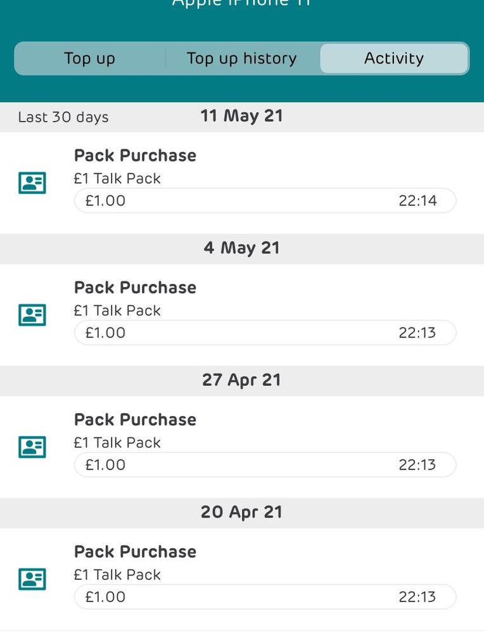484x633 pixels.
Task: Tap £1 Talk Pack label under 20 Apr
Action: coord(117,575)
